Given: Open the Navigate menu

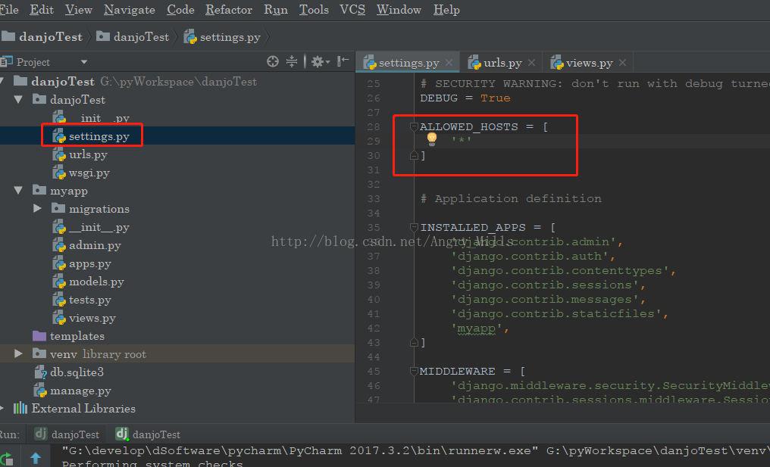Looking at the screenshot, I should (130, 10).
